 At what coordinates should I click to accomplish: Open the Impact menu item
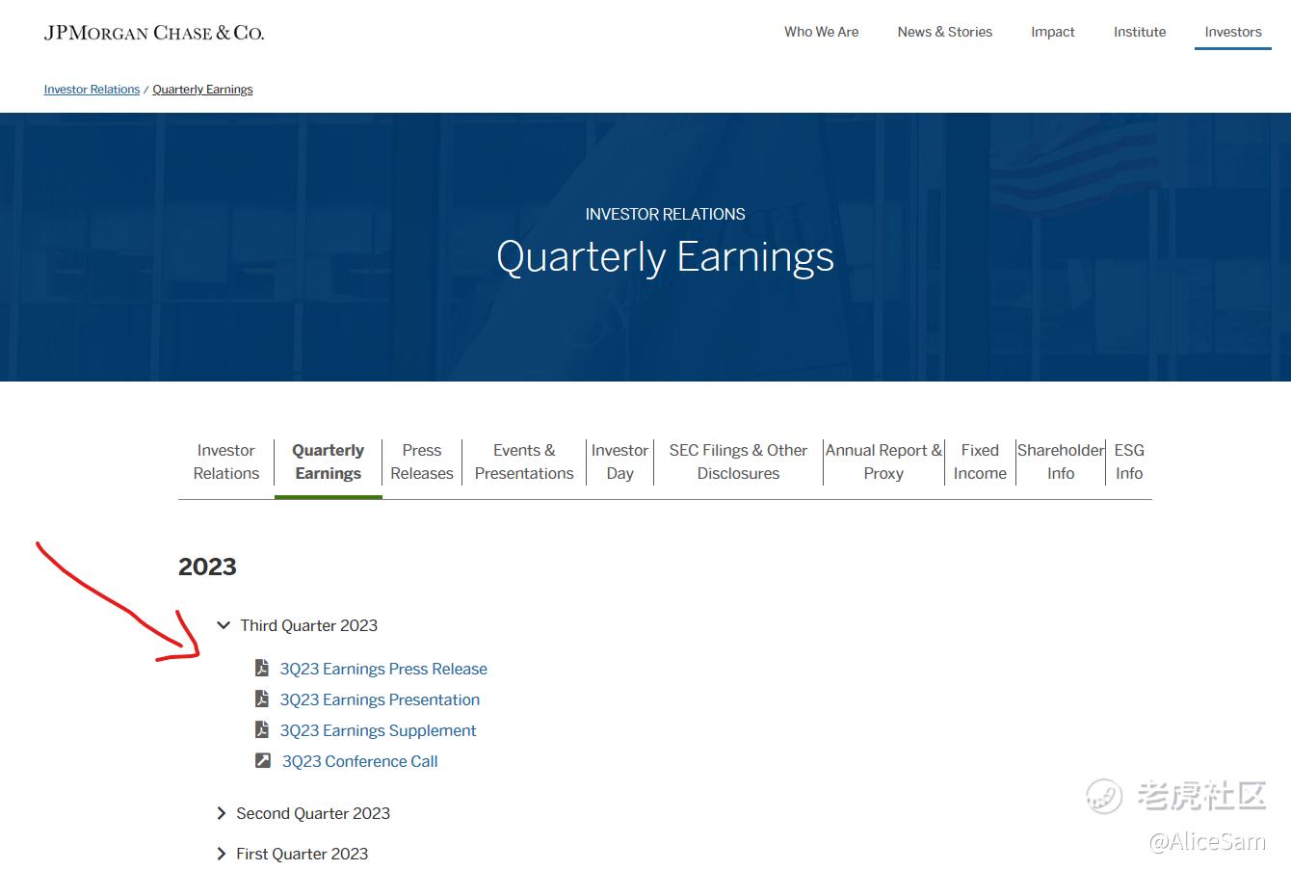click(1052, 32)
